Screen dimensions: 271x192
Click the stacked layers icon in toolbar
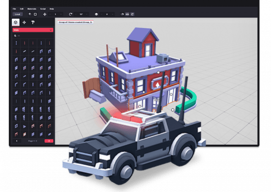point(96,14)
